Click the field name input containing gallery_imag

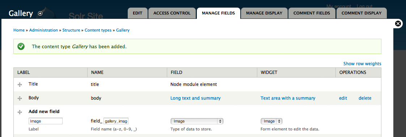tap(116, 121)
